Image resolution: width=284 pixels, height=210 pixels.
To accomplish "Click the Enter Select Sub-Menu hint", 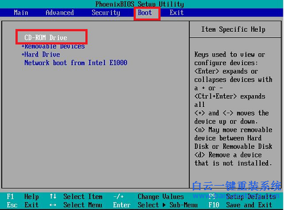I will click(x=155, y=205).
